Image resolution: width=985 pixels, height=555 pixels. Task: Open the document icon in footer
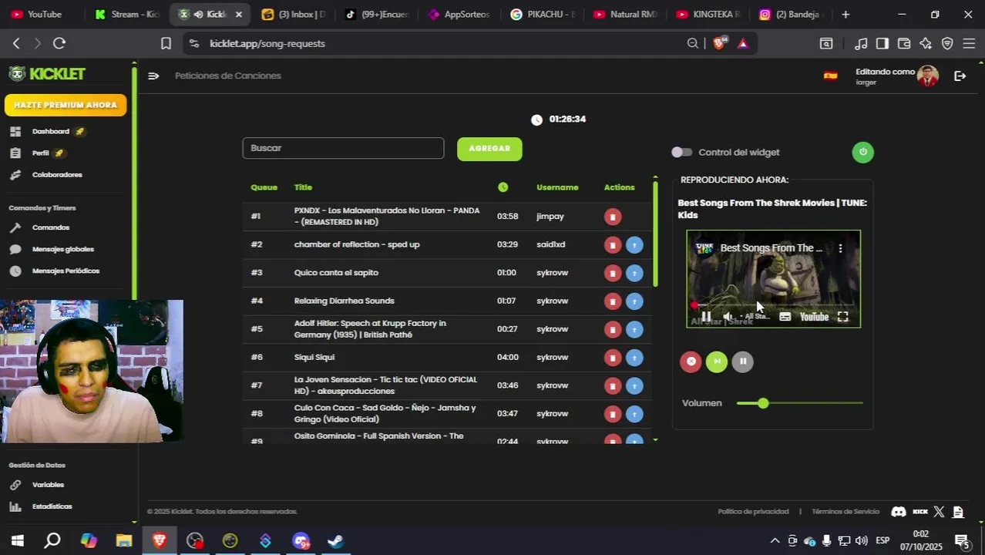tap(958, 512)
